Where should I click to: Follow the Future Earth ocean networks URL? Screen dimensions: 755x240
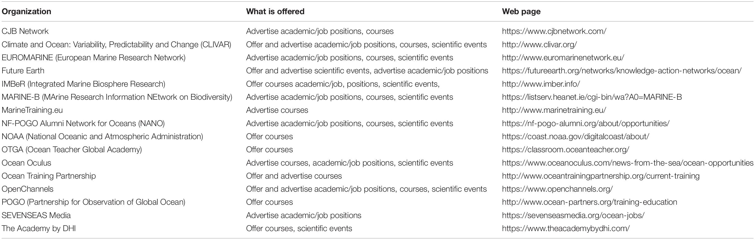point(622,71)
